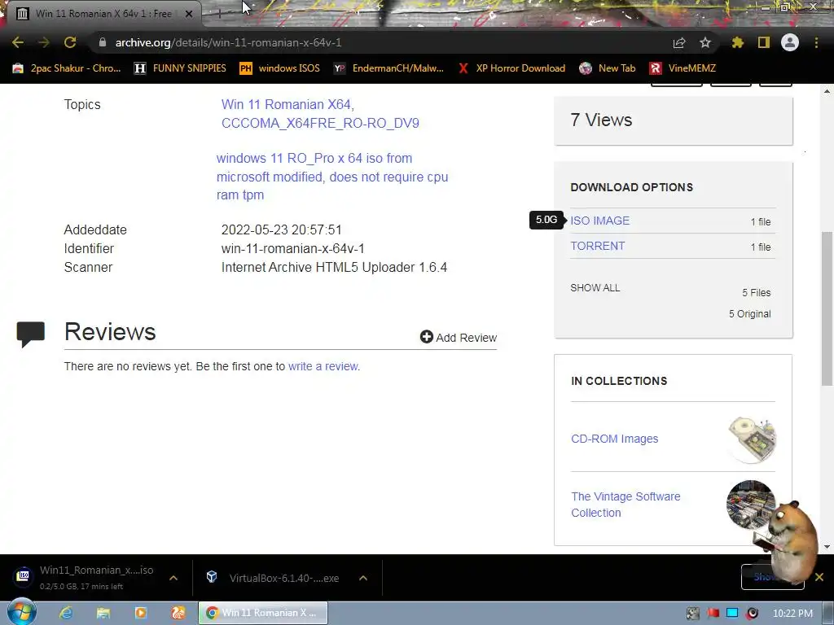
Task: Click the round recorder tray icon
Action: (x=752, y=614)
